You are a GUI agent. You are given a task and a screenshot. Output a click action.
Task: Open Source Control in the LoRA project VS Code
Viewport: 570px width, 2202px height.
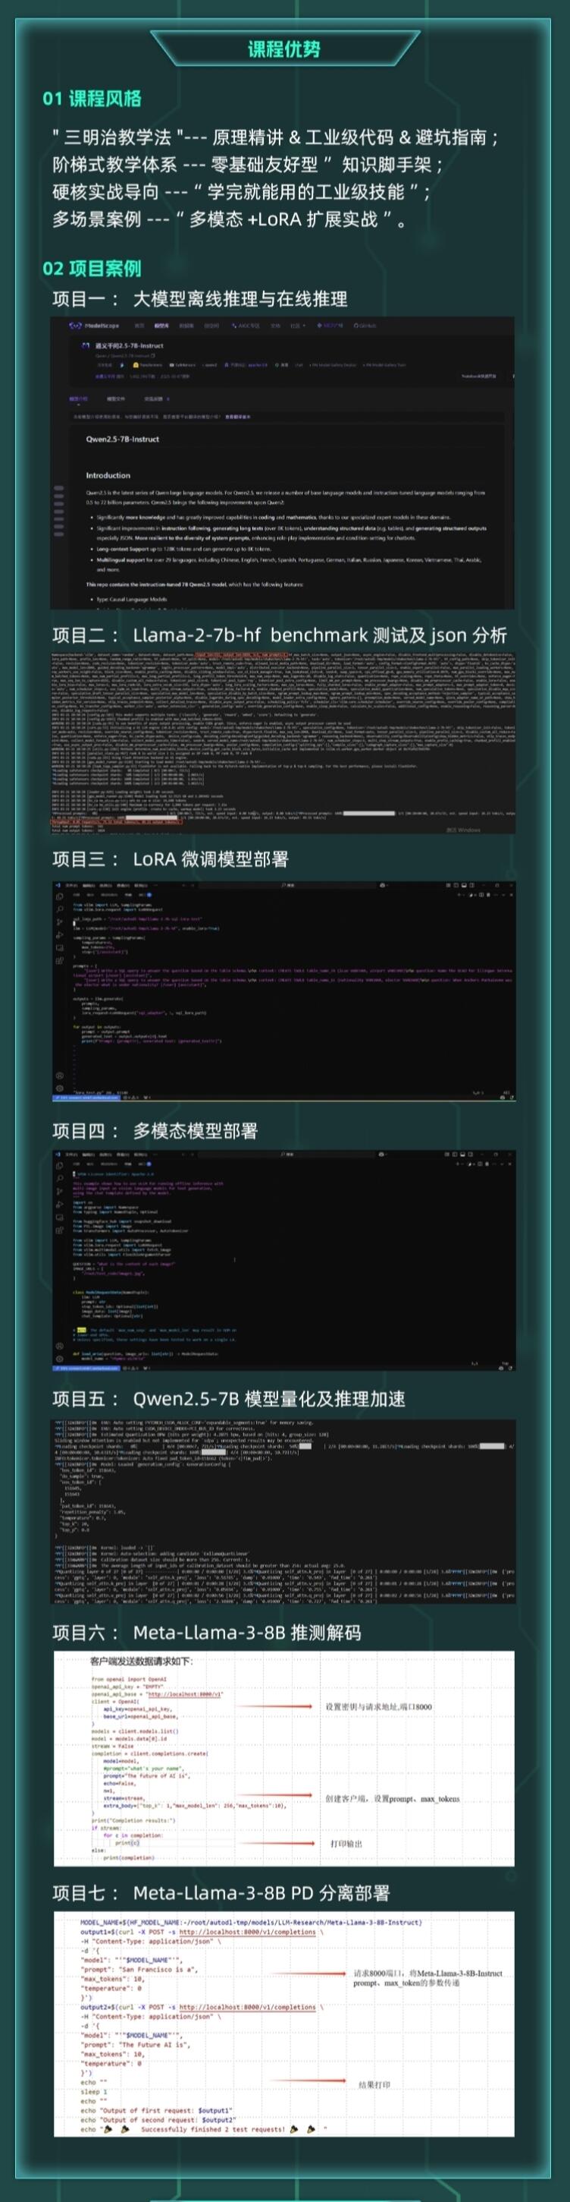coord(60,922)
